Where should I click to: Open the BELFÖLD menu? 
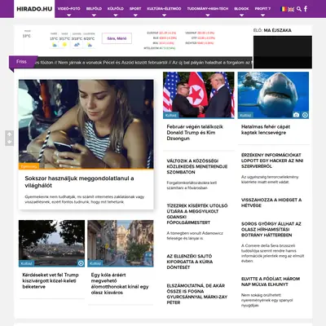point(94,9)
